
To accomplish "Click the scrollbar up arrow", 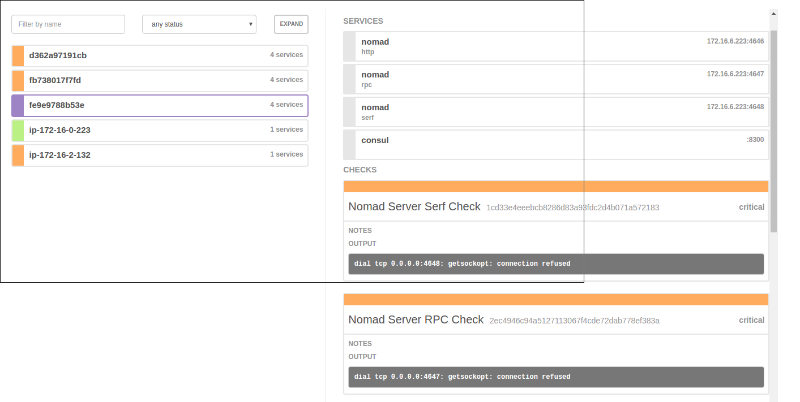I will tap(773, 13).
